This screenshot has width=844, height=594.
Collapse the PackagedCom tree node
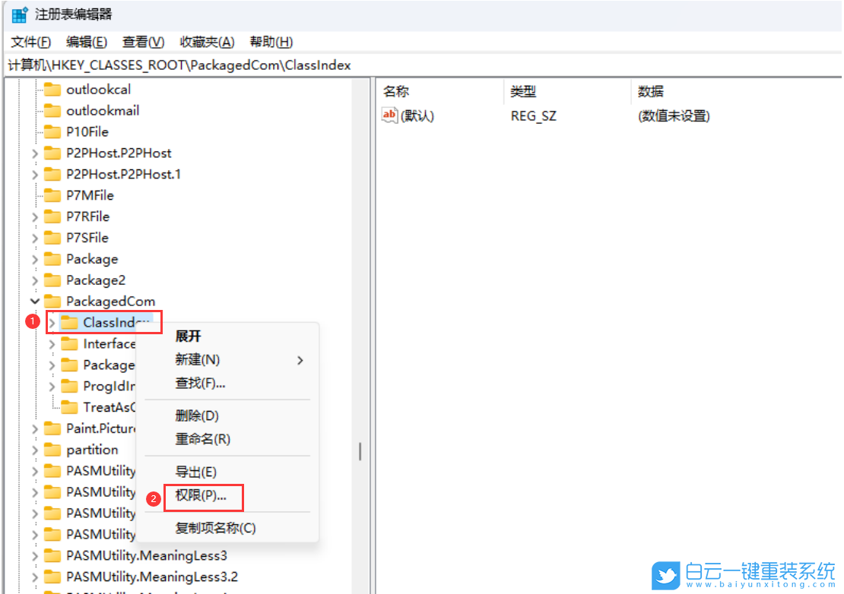pos(34,301)
